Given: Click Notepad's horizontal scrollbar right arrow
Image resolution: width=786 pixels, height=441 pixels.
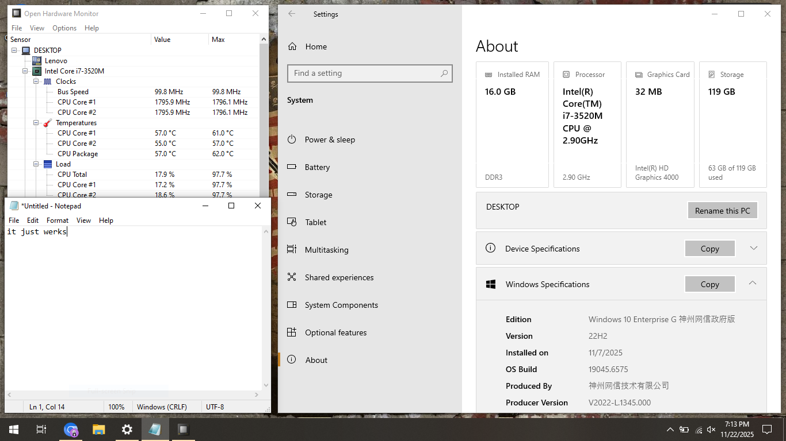Looking at the screenshot, I should tap(257, 394).
